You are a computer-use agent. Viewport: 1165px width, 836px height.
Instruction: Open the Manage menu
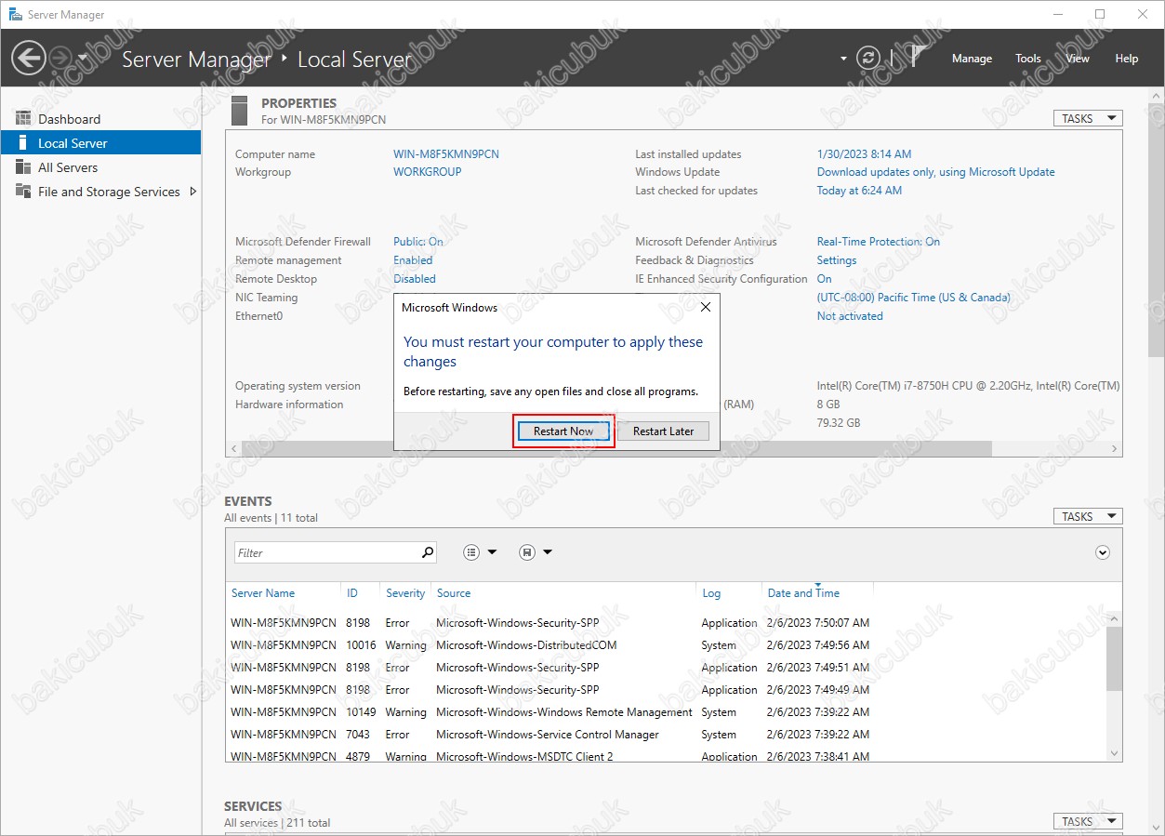tap(972, 59)
